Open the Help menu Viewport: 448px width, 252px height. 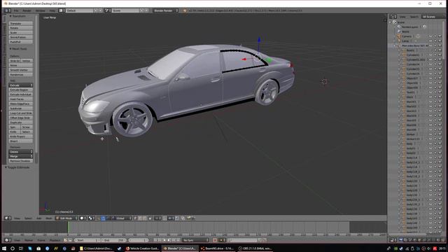[52, 10]
